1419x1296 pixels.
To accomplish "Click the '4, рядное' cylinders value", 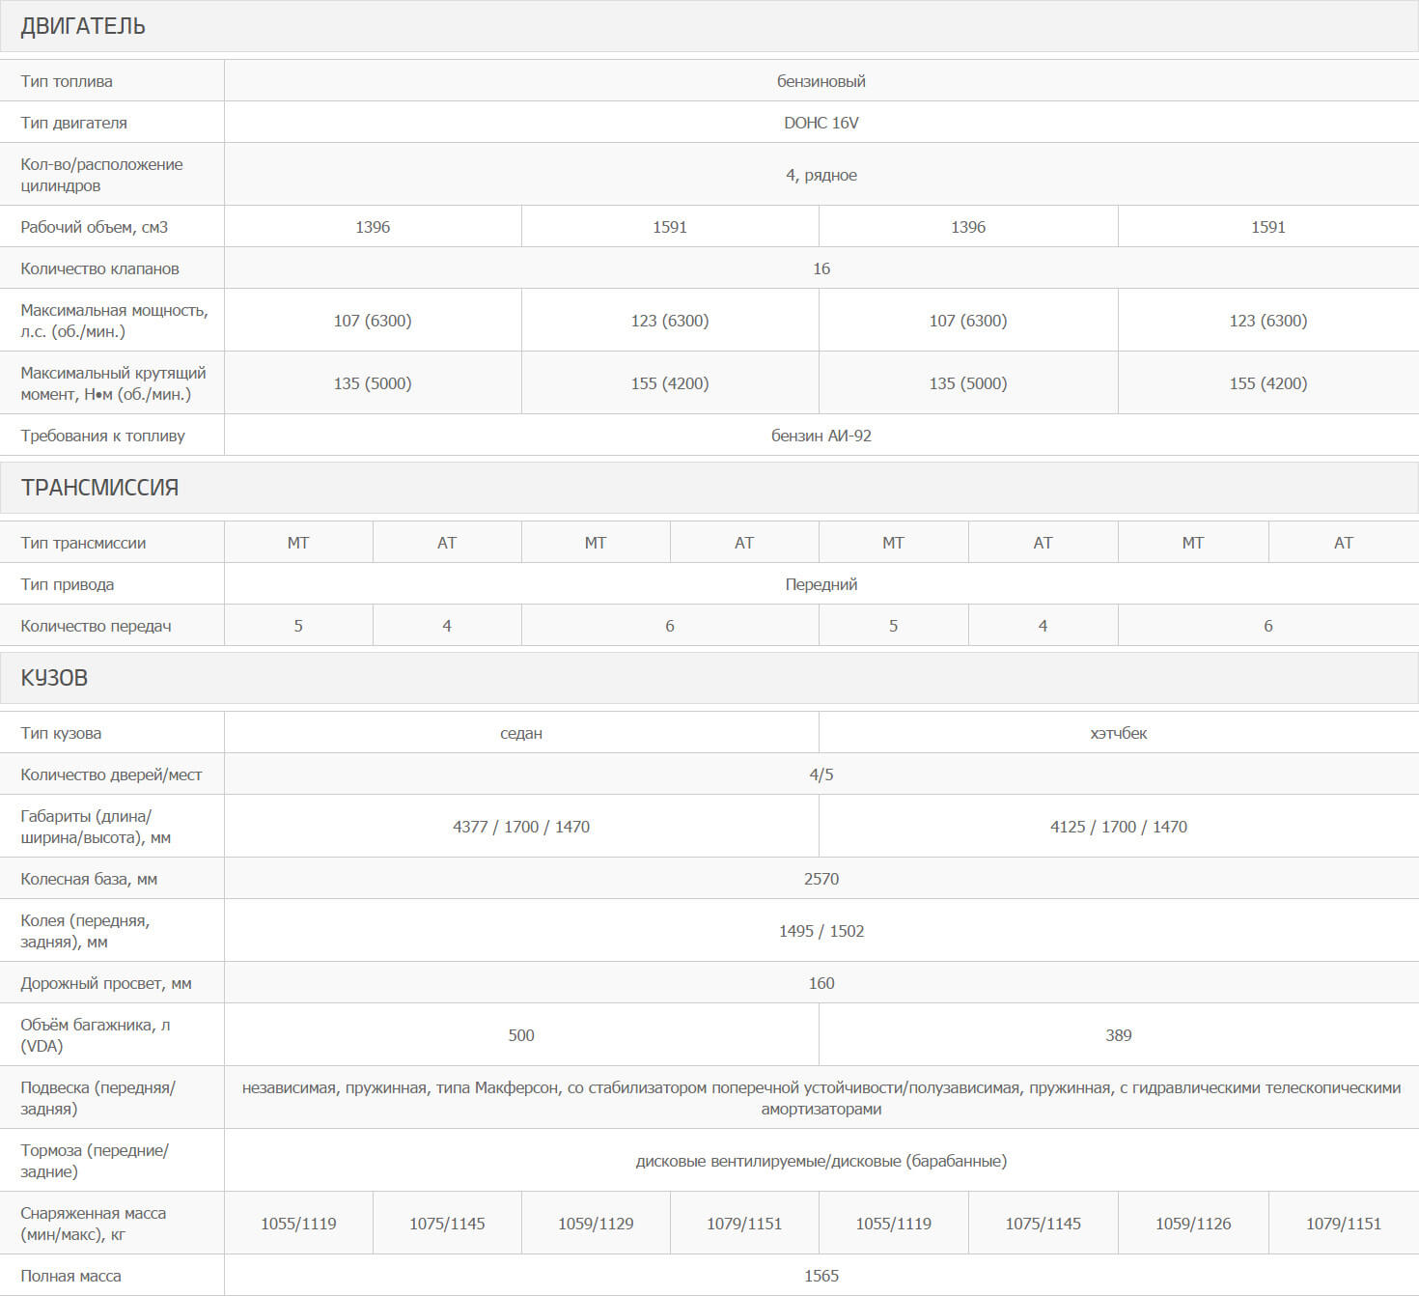I will [x=821, y=175].
